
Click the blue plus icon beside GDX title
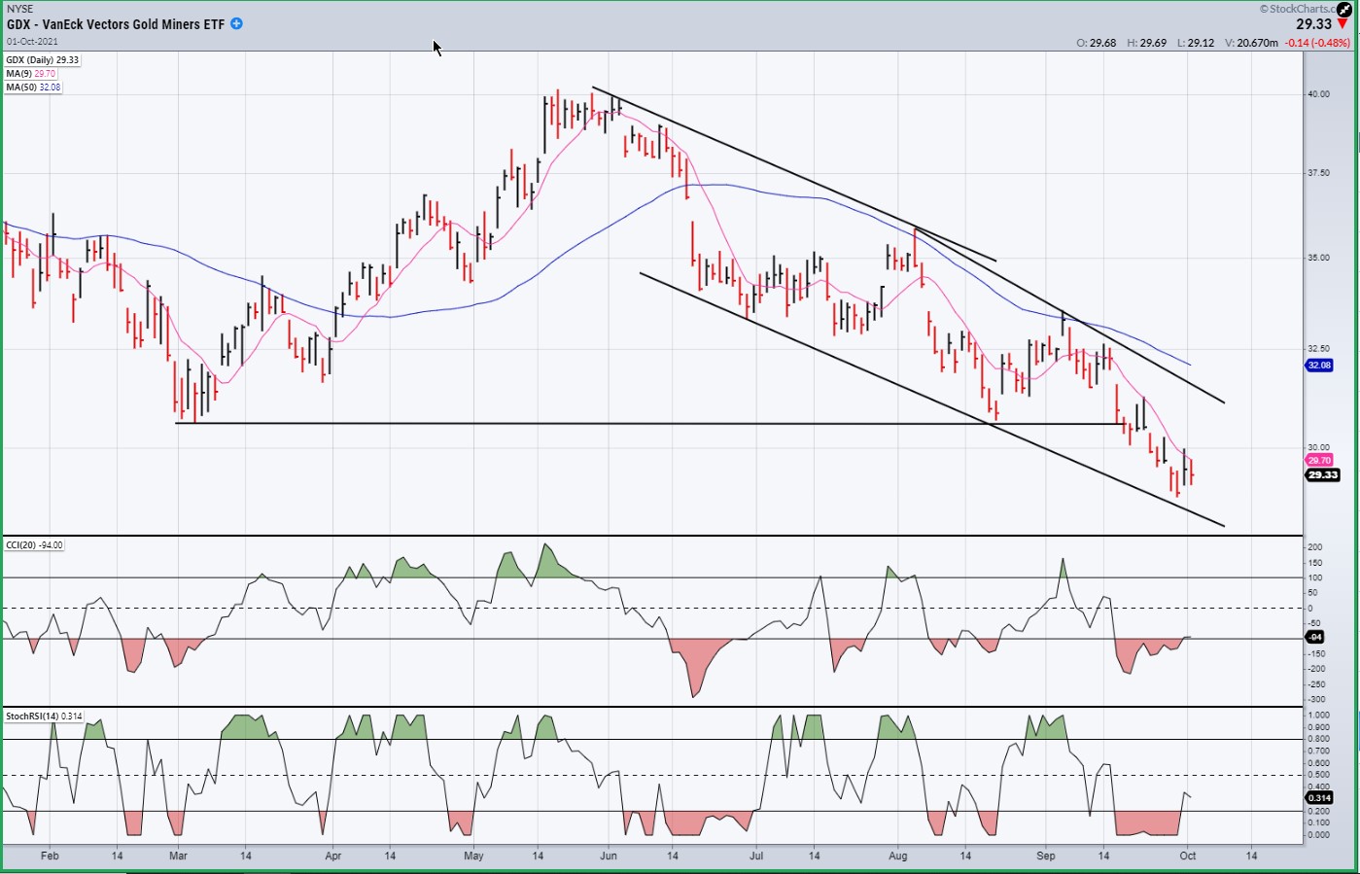[236, 23]
